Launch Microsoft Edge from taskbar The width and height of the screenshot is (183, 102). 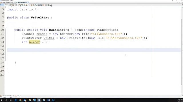click(x=16, y=100)
